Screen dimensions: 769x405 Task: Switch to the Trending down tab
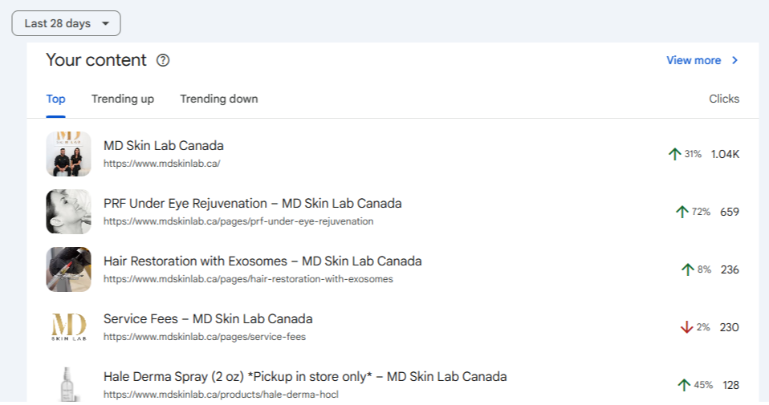point(218,99)
